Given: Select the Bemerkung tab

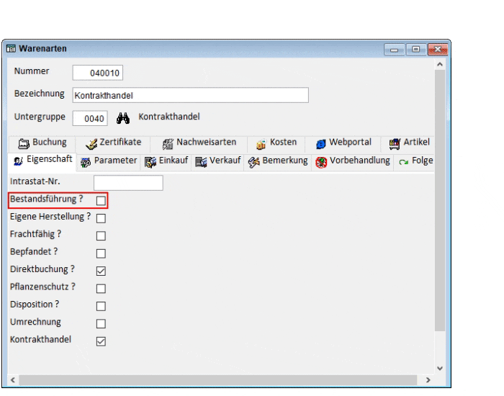Looking at the screenshot, I should [278, 161].
